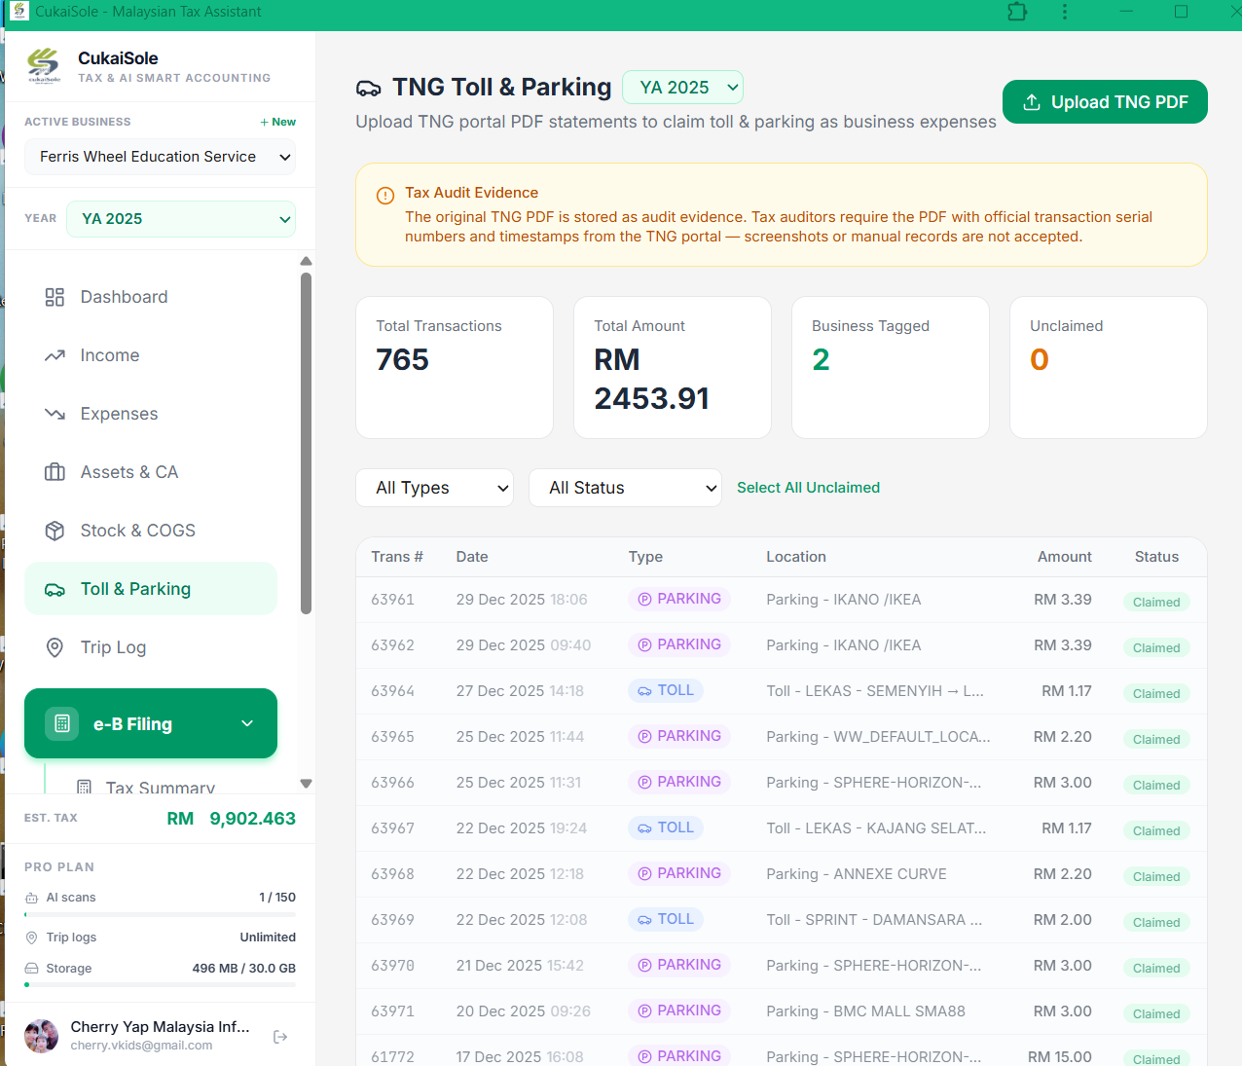Open the All Status filter dropdown
The image size is (1242, 1066).
click(625, 488)
